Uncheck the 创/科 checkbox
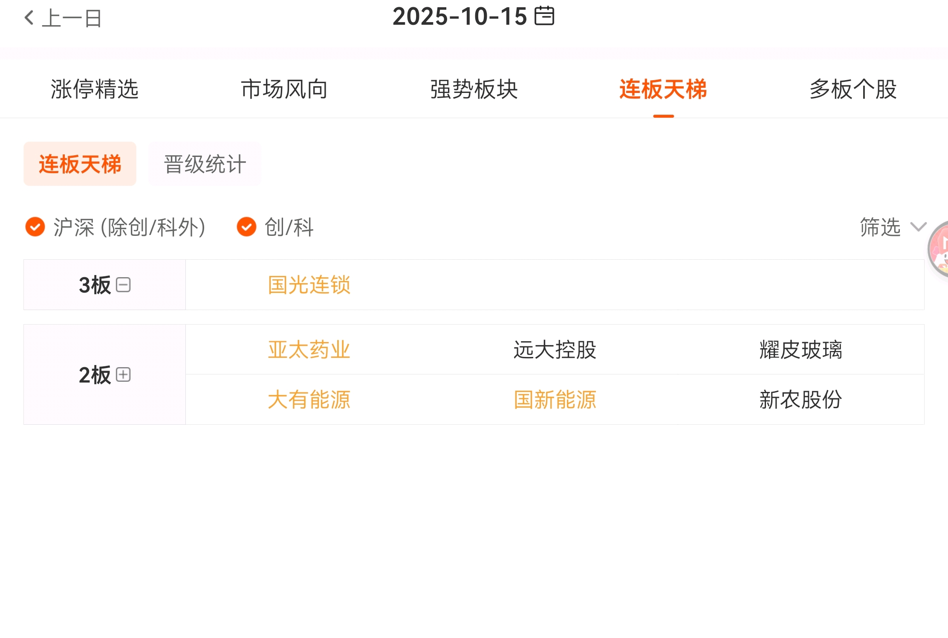The image size is (948, 638). tap(246, 226)
